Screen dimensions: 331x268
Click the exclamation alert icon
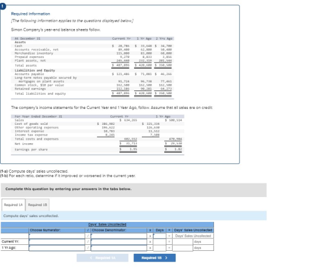pyautogui.click(x=2, y=7)
